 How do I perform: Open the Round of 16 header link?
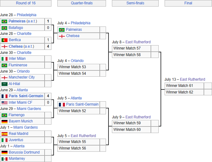tap(26, 3)
